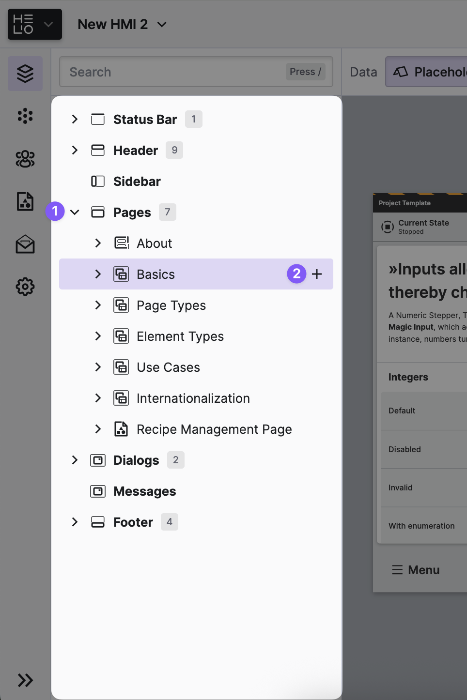Open the New HMI 2 project dropdown
This screenshot has height=700, width=467.
coord(122,24)
